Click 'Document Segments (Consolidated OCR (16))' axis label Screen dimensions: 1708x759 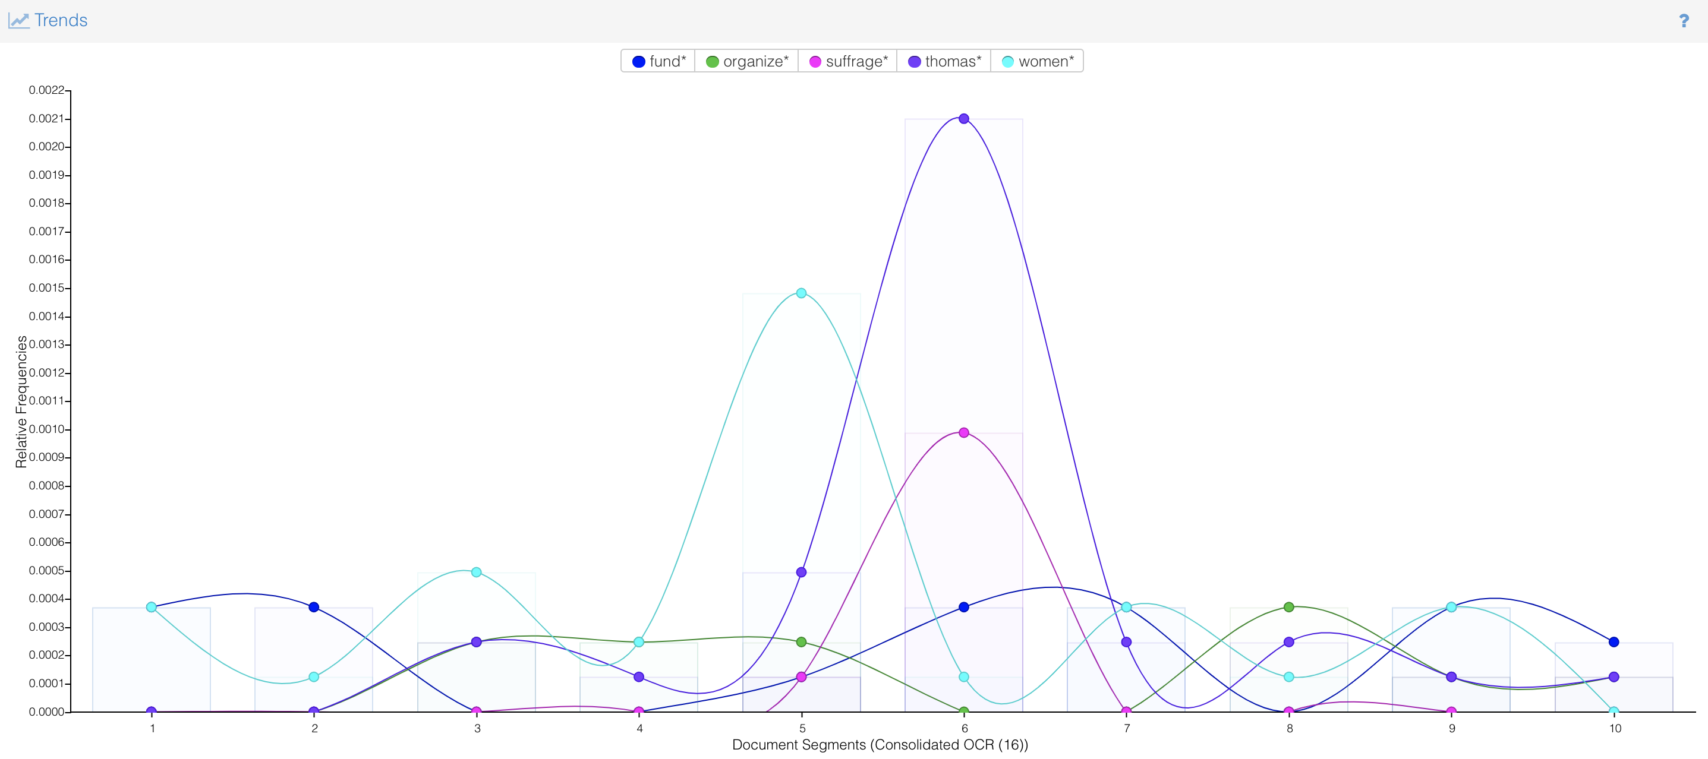pyautogui.click(x=880, y=745)
